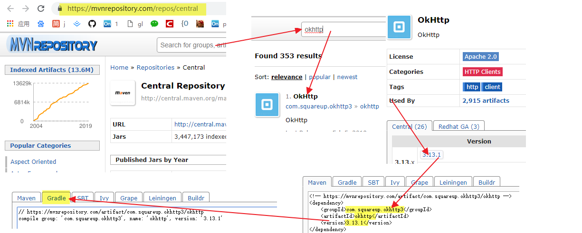Image resolution: width=582 pixels, height=233 pixels.
Task: Sort results by popular
Action: (x=320, y=77)
